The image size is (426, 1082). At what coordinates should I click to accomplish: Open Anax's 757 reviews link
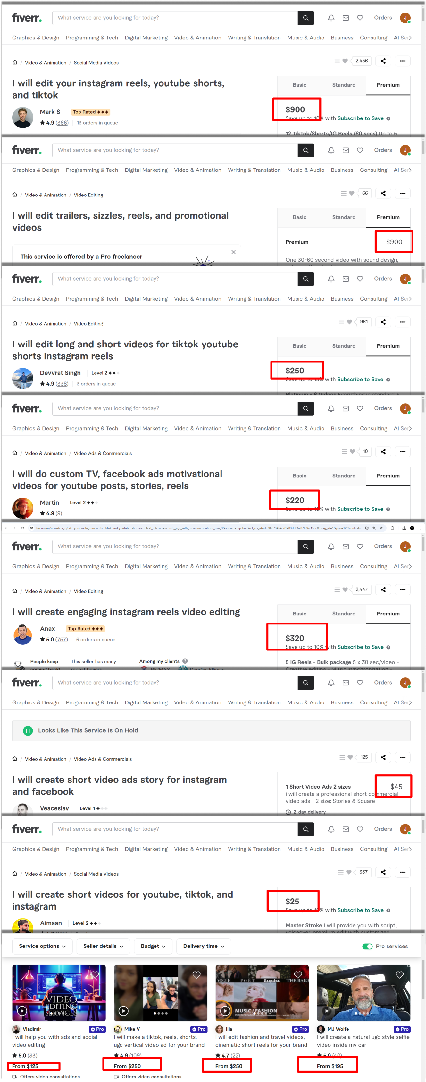(x=62, y=639)
